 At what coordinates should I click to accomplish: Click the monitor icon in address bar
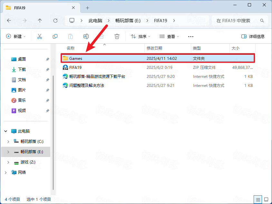pos(72,21)
